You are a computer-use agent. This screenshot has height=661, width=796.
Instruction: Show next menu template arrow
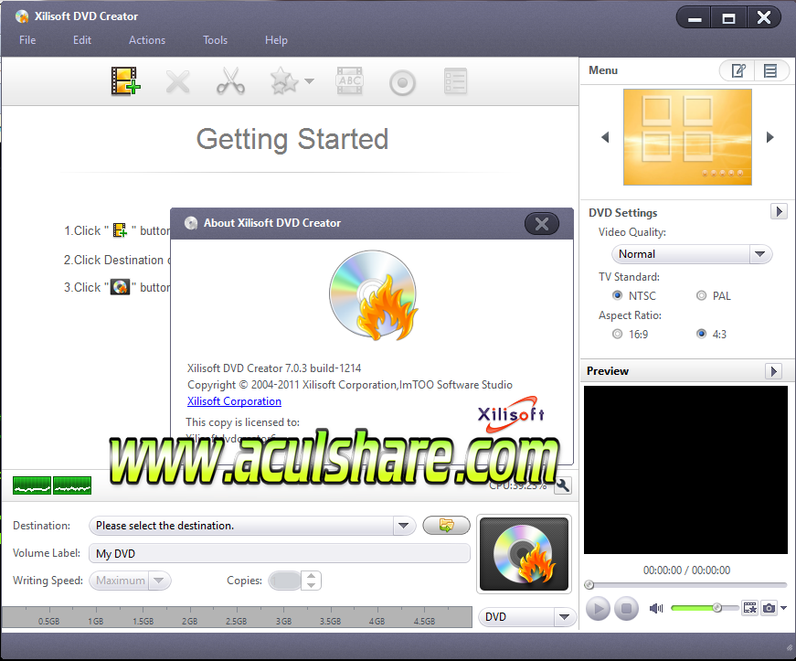coord(770,137)
